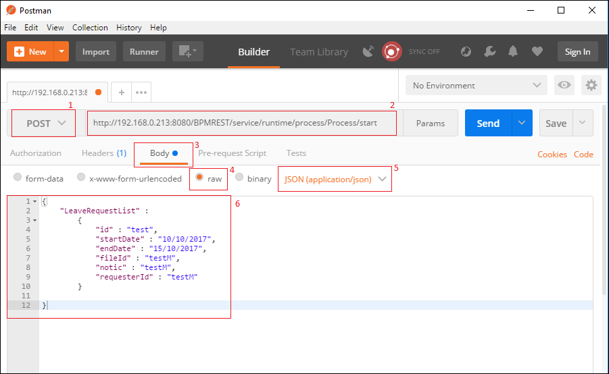609x374 pixels.
Task: Click the "15/10/2017" value in editor
Action: coord(176,248)
